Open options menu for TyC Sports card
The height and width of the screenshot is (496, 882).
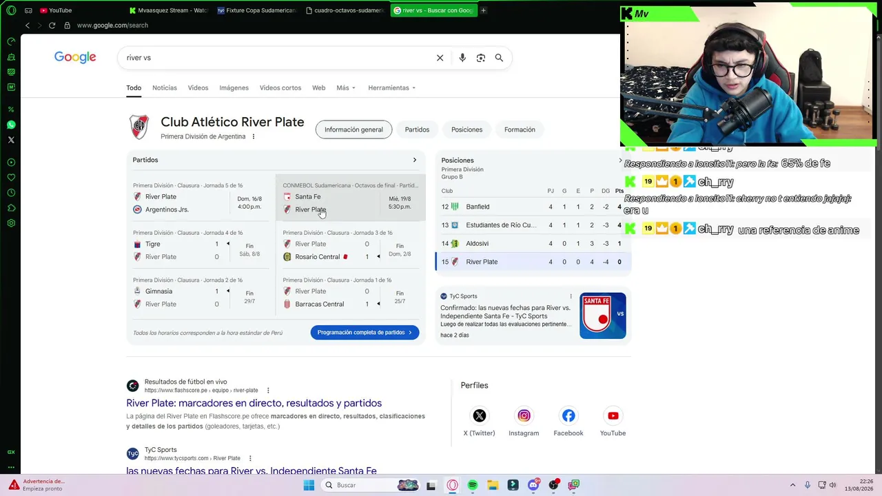(571, 296)
